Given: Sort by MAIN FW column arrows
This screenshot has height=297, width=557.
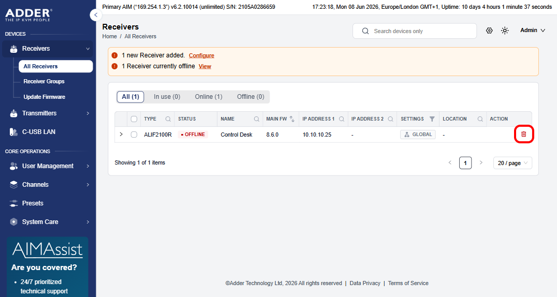Looking at the screenshot, I should coord(292,119).
